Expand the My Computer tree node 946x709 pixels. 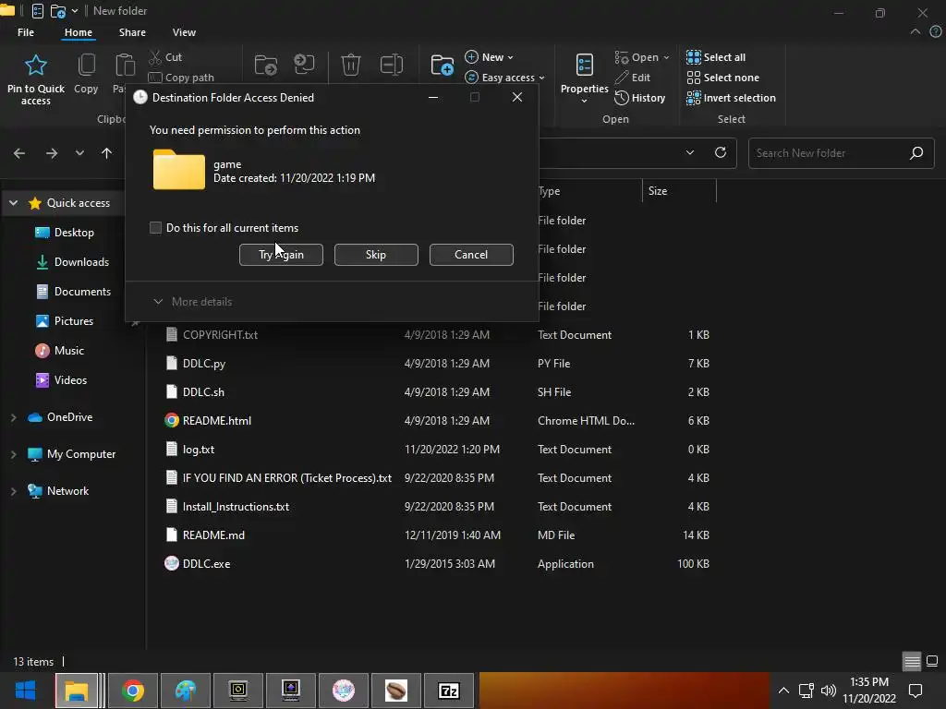click(x=13, y=454)
